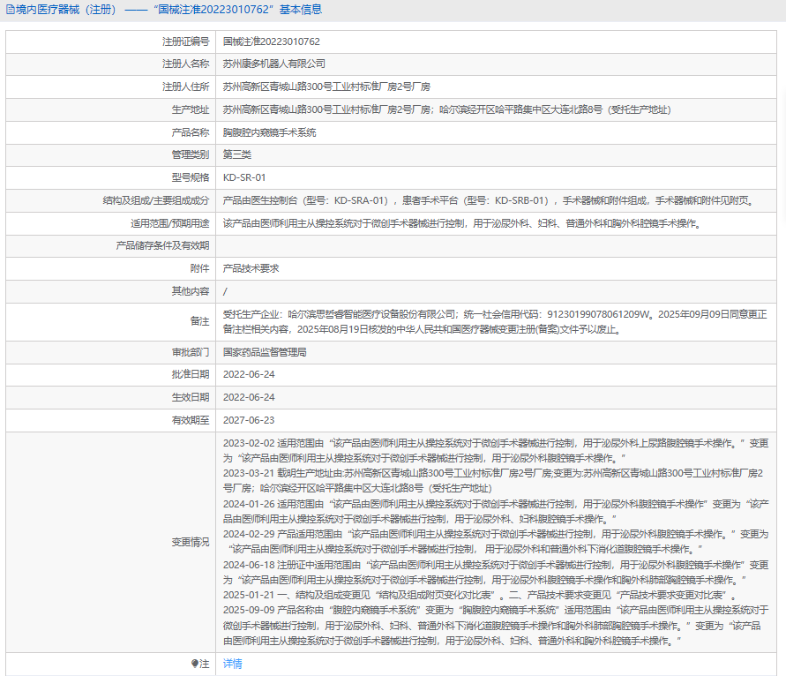Click registration number value 国械注准20223010762
Image resolution: width=786 pixels, height=676 pixels.
(271, 41)
